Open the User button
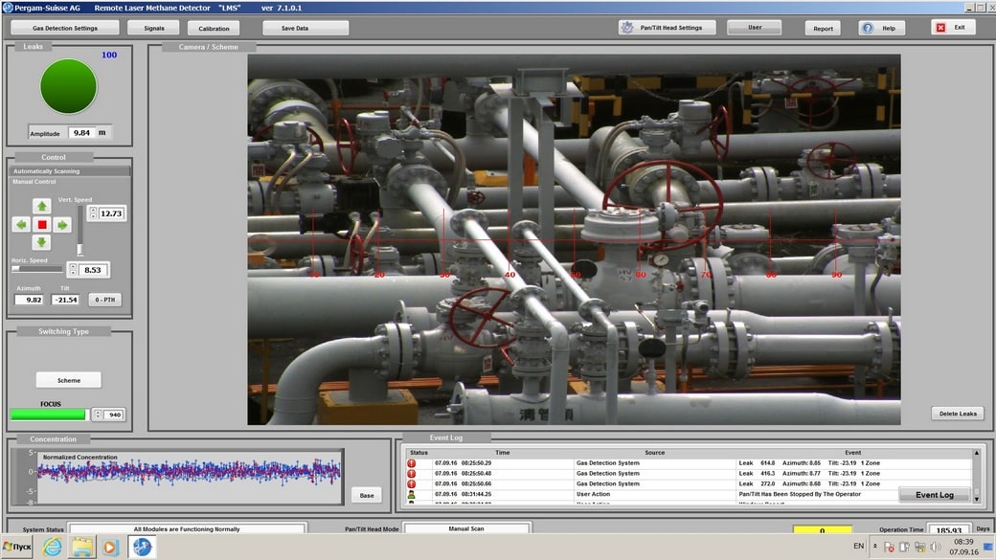Screen dimensions: 996x560 click(x=755, y=28)
